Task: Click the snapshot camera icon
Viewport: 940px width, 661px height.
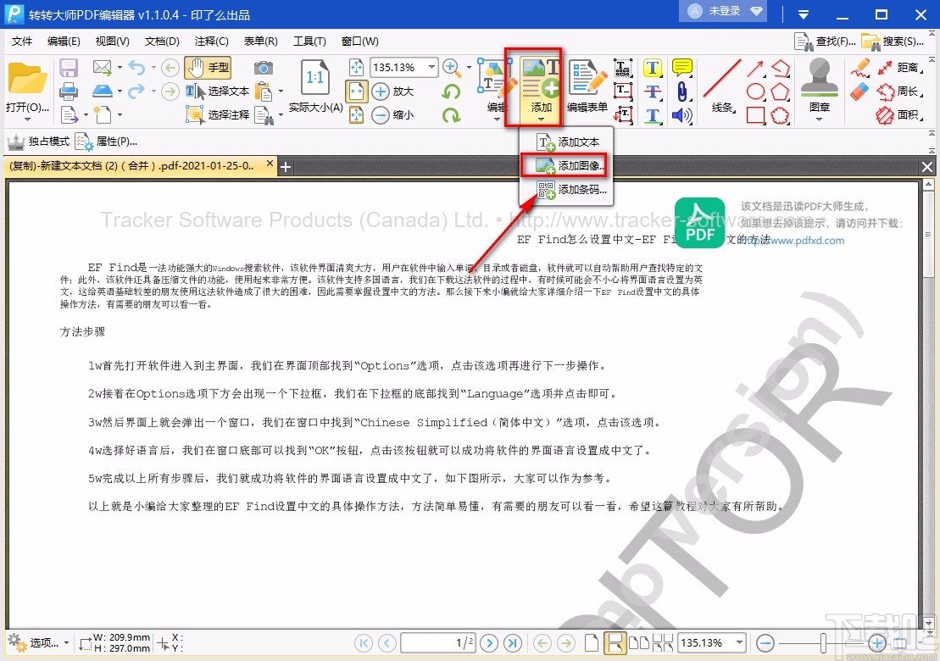Action: click(x=263, y=69)
